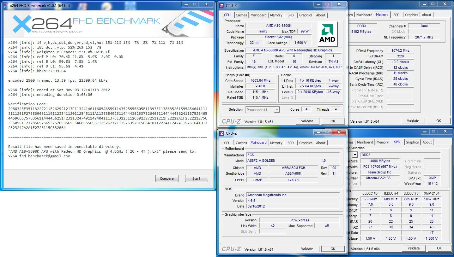Screen dimensions: 454x257
Task: Click Validate in the CPU-Z JEDEC timings window
Action: (414, 248)
